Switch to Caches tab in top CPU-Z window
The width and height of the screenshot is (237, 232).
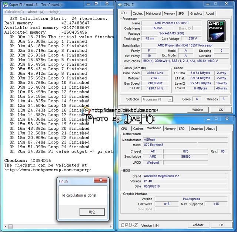point(138,13)
